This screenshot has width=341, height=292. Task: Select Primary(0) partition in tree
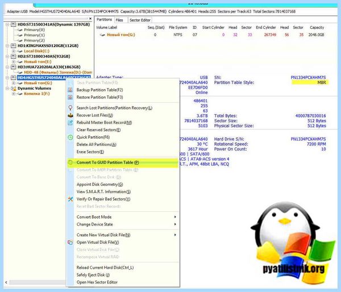tap(34, 30)
